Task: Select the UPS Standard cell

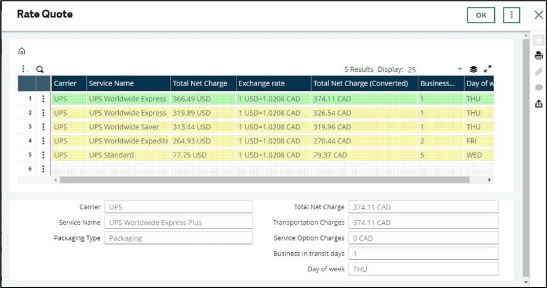Action: (x=129, y=154)
